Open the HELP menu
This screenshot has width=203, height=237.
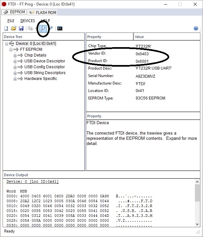(46, 21)
